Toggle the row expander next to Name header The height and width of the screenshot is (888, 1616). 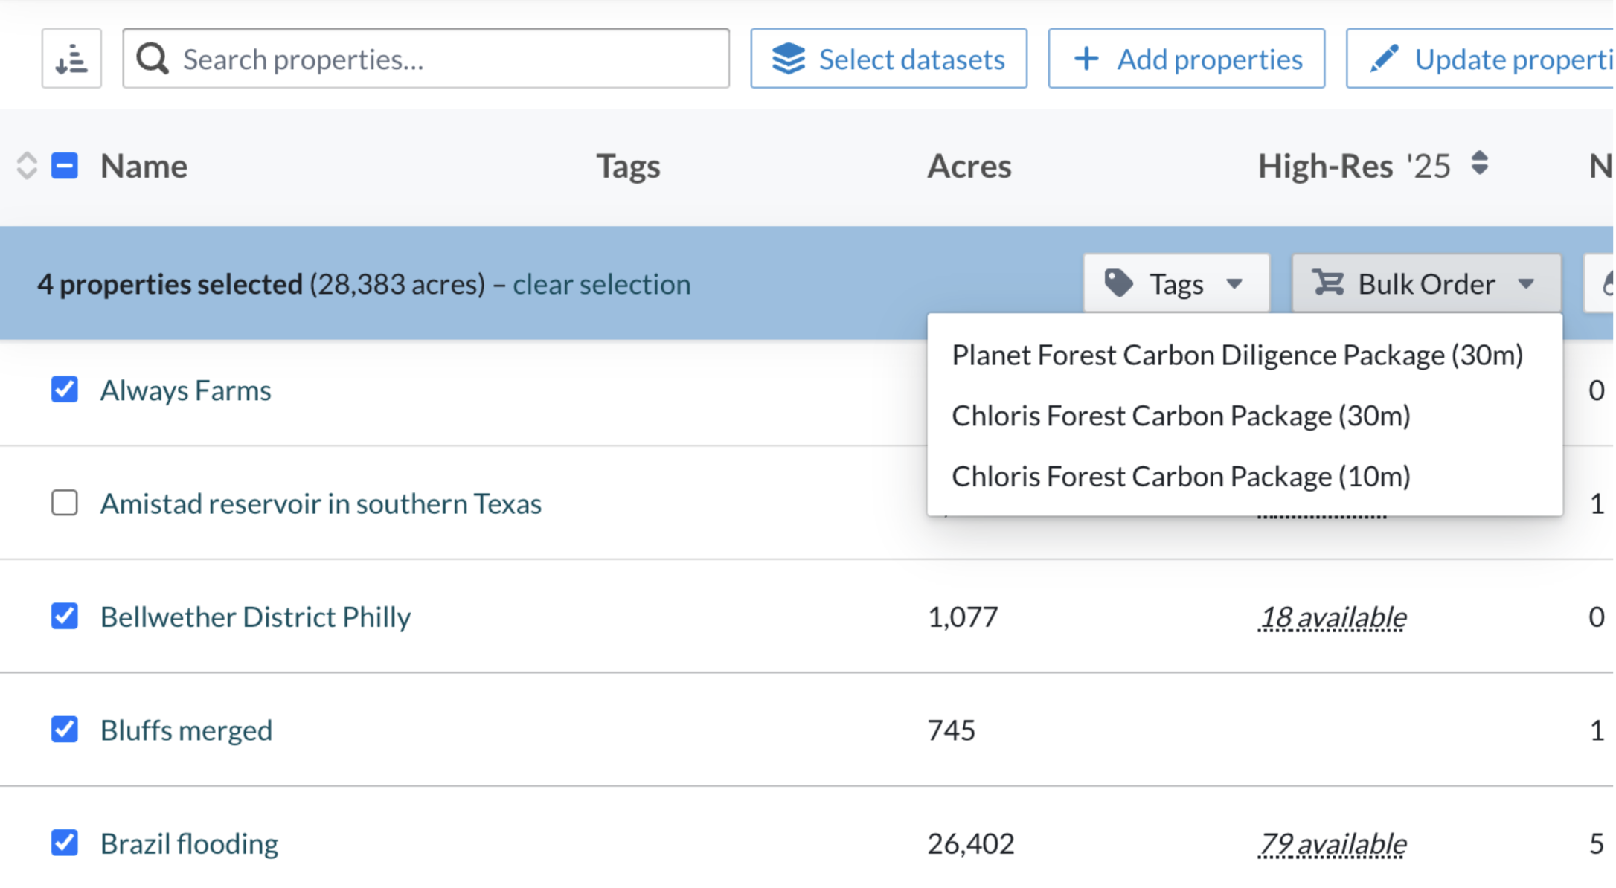point(27,166)
